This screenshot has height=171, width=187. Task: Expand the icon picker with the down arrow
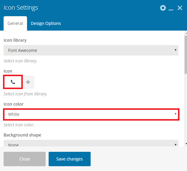(28, 82)
